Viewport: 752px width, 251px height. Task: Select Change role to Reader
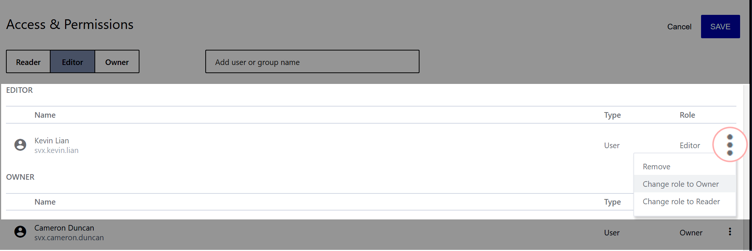(681, 201)
